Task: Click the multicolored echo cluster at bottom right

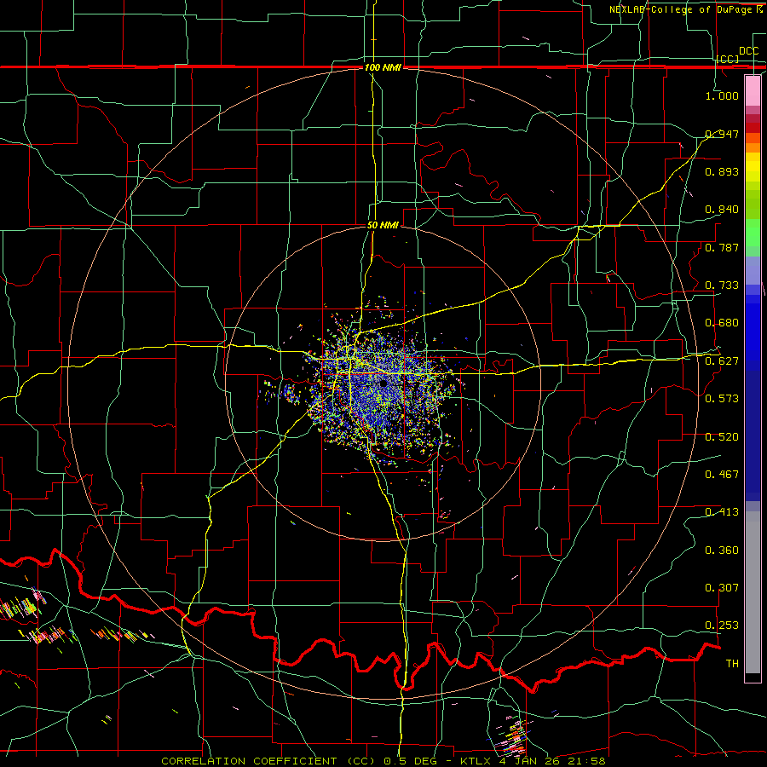Action: coord(511,736)
